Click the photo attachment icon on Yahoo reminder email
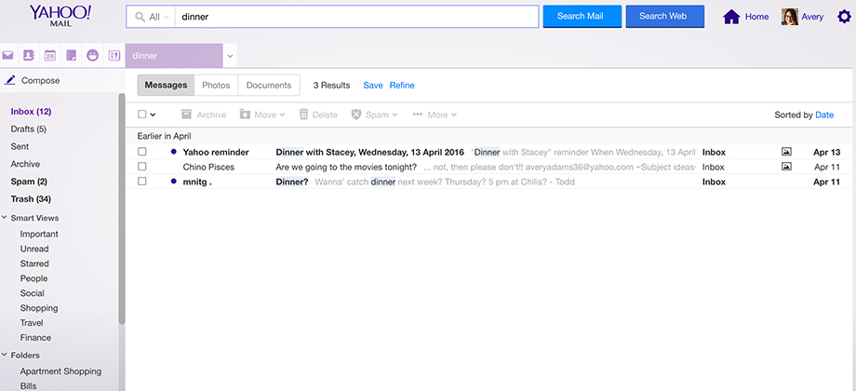 tap(786, 152)
